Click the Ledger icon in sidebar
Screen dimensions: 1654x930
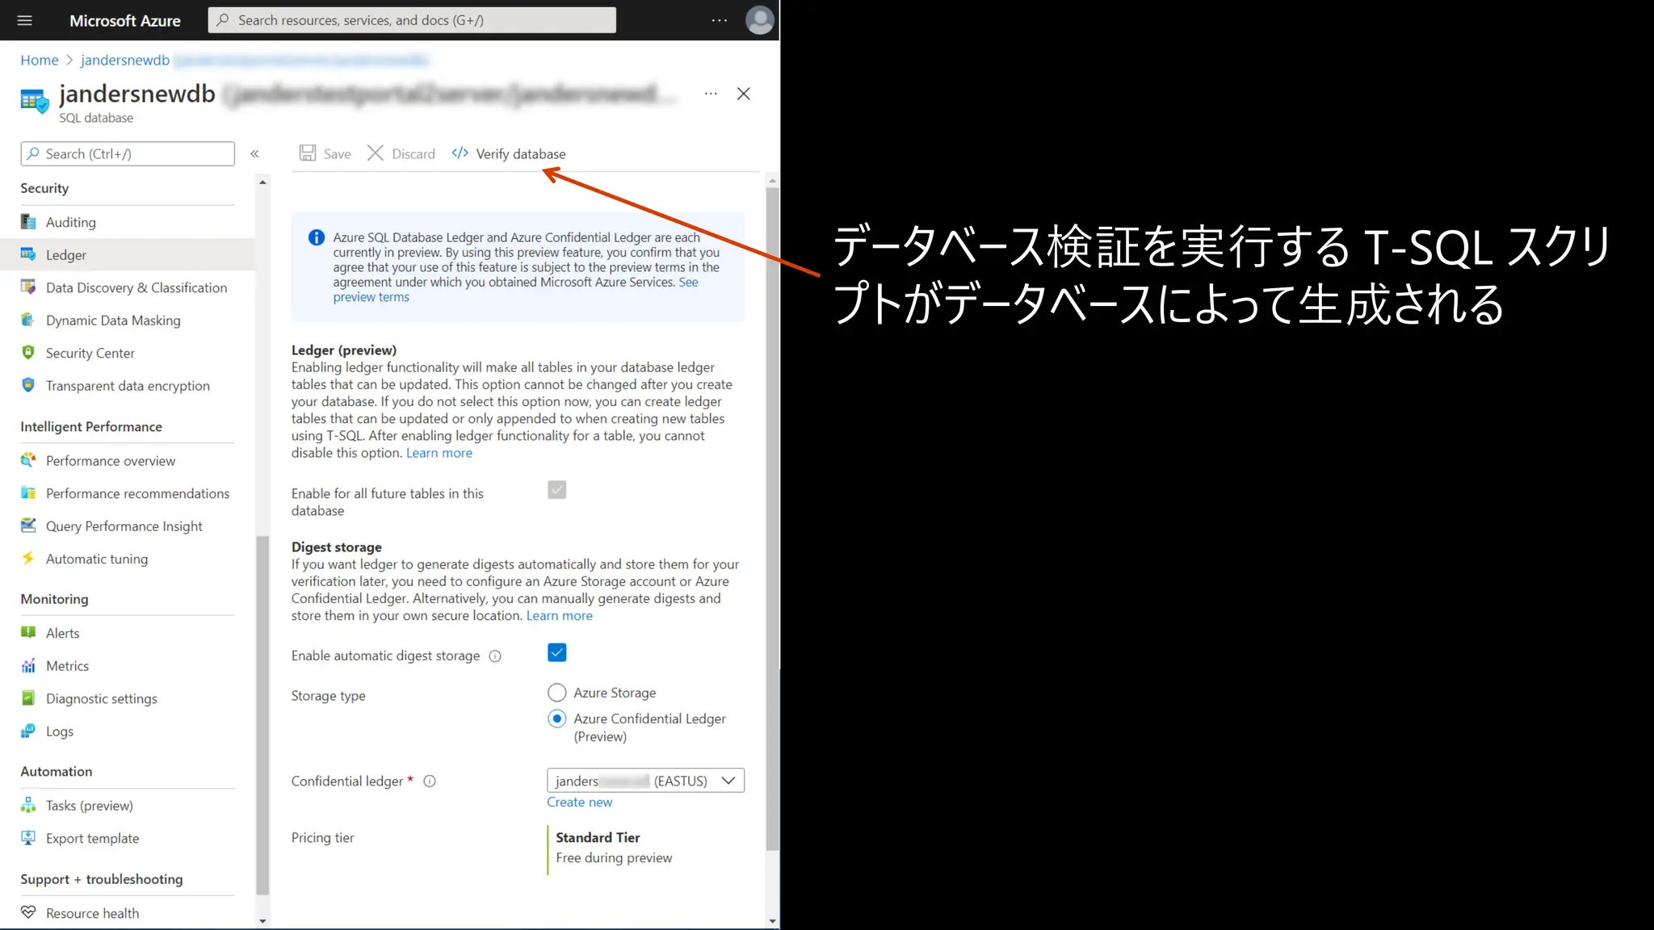[28, 254]
